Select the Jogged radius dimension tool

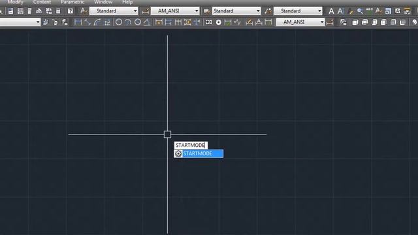pos(128,22)
